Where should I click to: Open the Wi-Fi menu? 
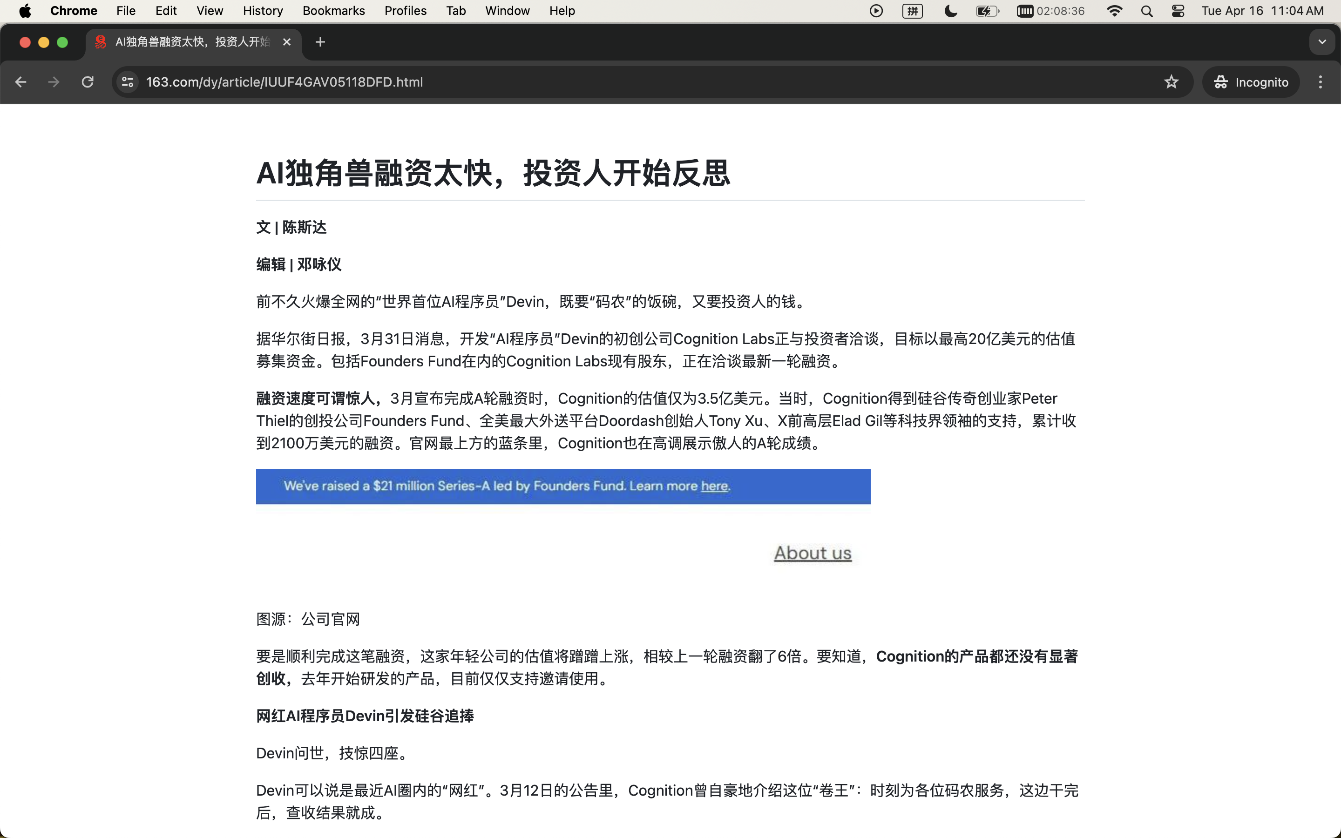pos(1114,11)
